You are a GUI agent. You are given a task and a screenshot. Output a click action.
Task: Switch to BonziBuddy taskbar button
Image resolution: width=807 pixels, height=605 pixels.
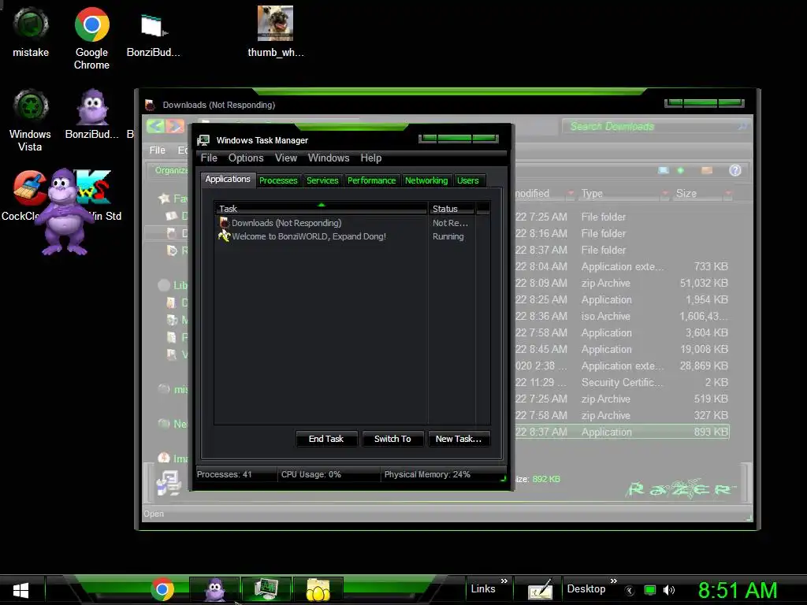point(214,589)
